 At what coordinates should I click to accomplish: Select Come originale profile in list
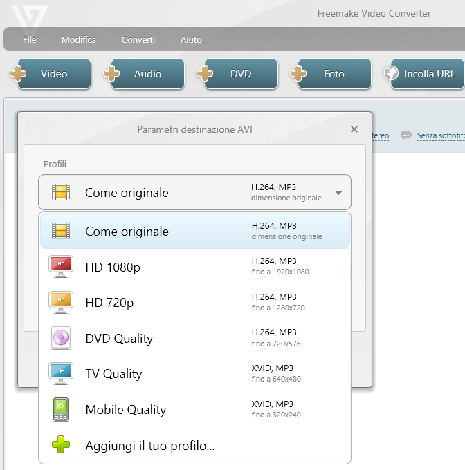[x=195, y=231]
